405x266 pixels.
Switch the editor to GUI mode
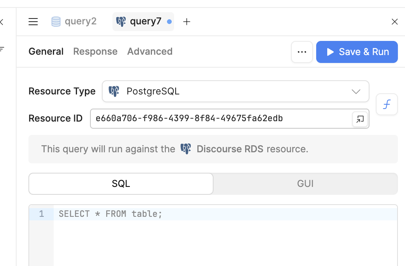[305, 184]
